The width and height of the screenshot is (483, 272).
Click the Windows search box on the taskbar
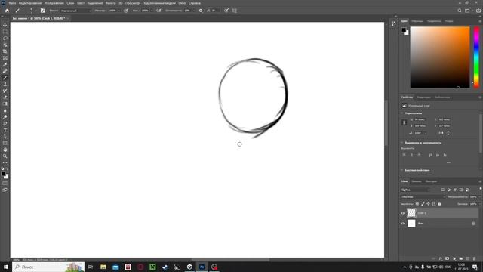(48, 267)
